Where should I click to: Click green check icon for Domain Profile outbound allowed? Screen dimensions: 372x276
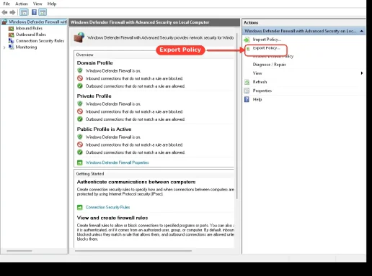click(x=80, y=86)
